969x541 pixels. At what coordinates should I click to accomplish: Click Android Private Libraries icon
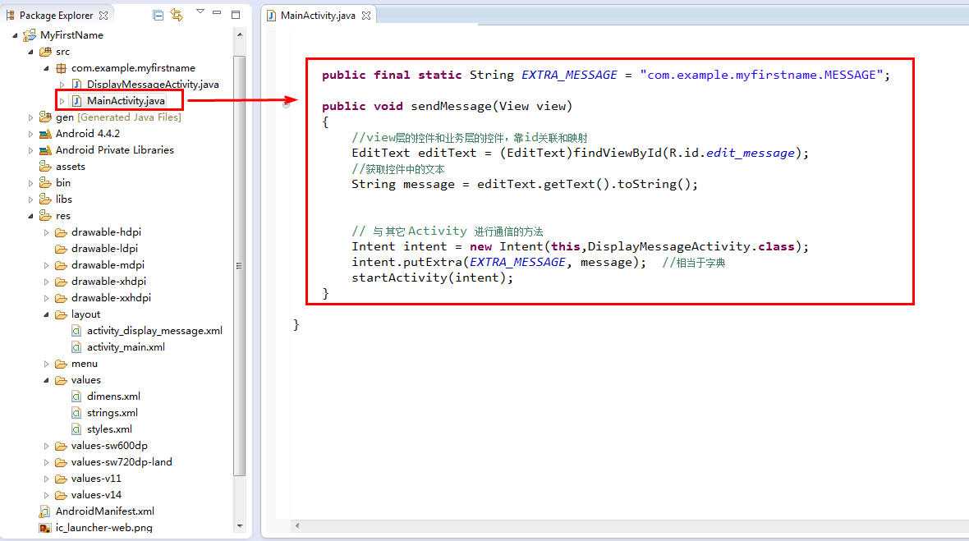point(45,150)
